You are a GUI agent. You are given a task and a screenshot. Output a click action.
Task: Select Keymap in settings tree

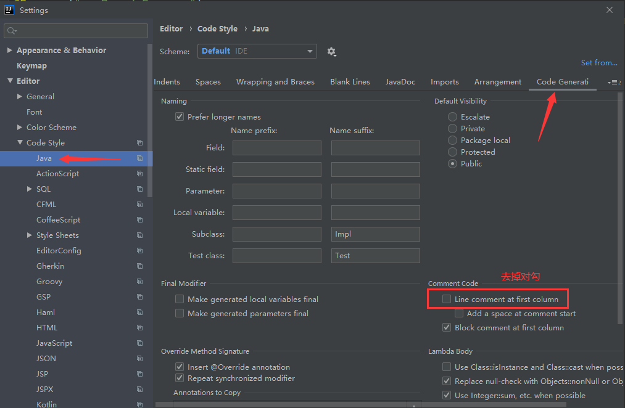pos(31,66)
